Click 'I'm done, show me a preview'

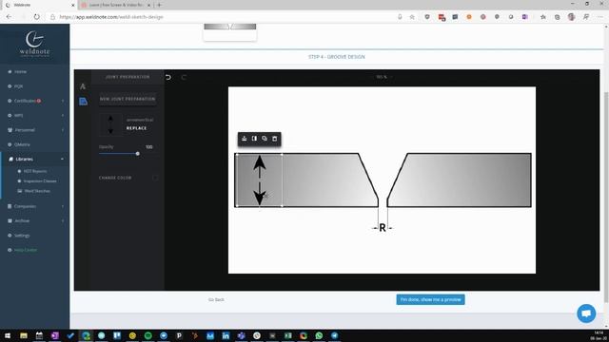click(x=430, y=300)
